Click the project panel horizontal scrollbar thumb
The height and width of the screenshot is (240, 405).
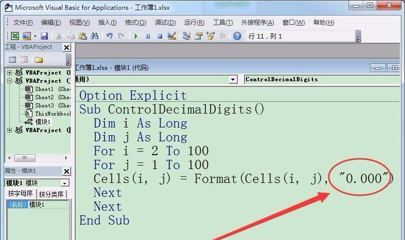25,158
